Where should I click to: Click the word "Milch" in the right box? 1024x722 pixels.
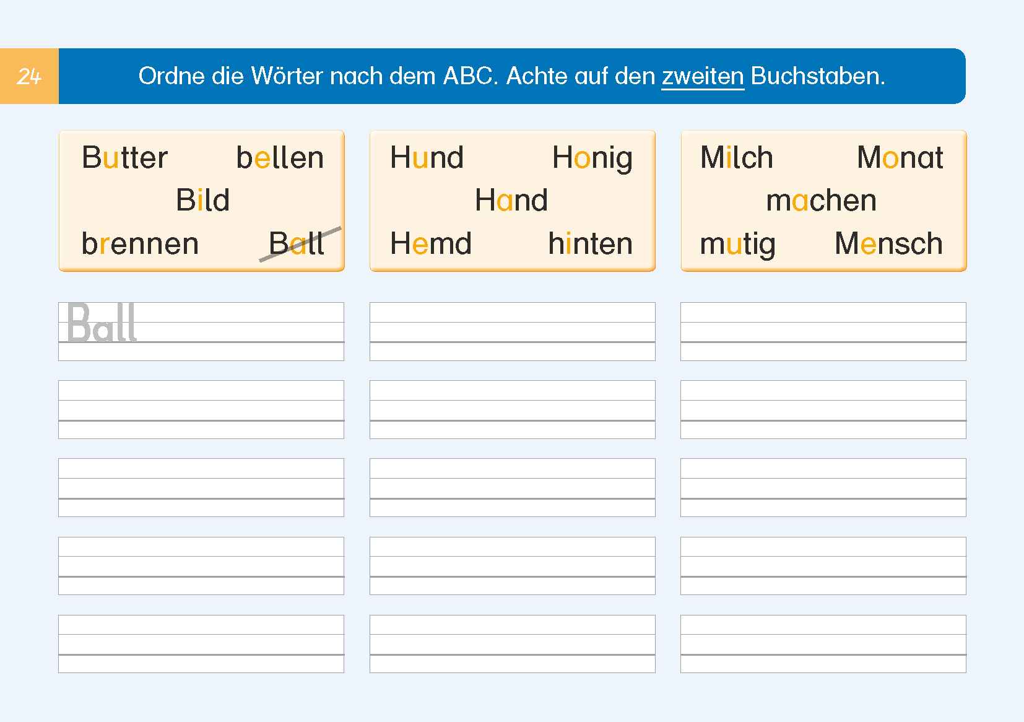[737, 157]
